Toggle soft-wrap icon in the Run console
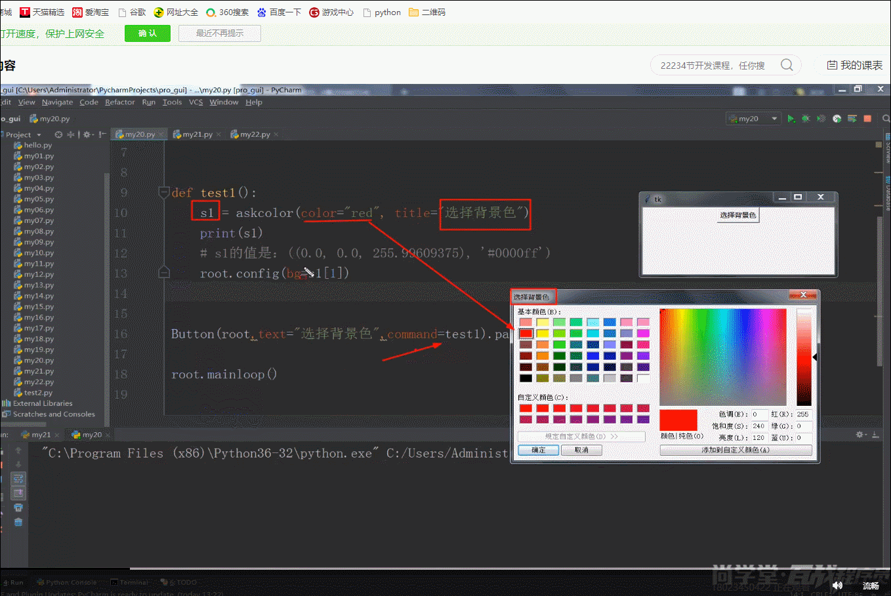891x596 pixels. tap(18, 479)
